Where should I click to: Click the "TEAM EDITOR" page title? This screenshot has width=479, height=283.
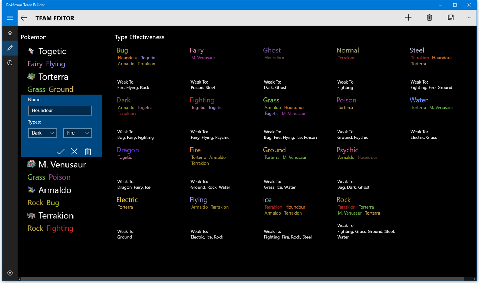point(55,18)
